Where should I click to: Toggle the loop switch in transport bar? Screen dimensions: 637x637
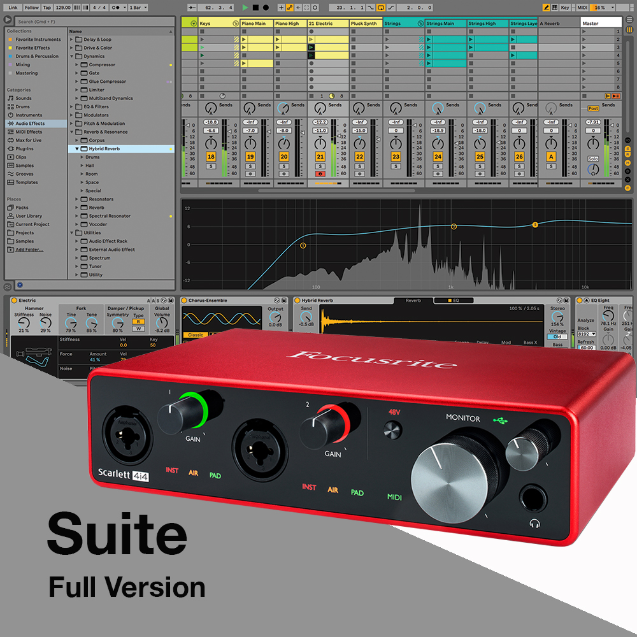tap(381, 7)
